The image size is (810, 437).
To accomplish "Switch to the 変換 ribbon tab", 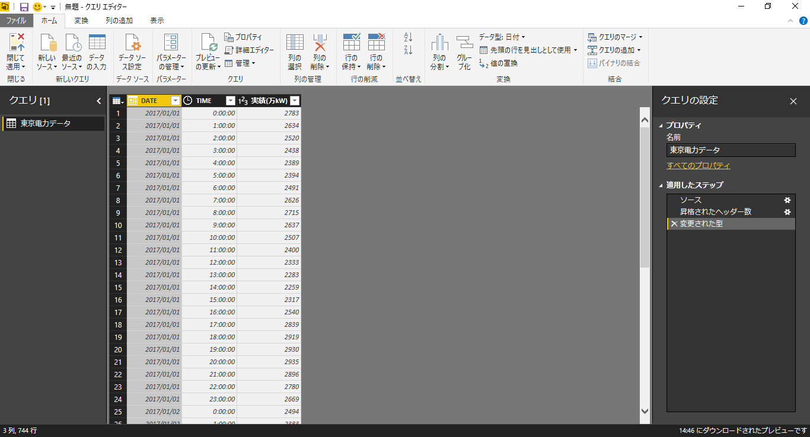I will [x=81, y=21].
